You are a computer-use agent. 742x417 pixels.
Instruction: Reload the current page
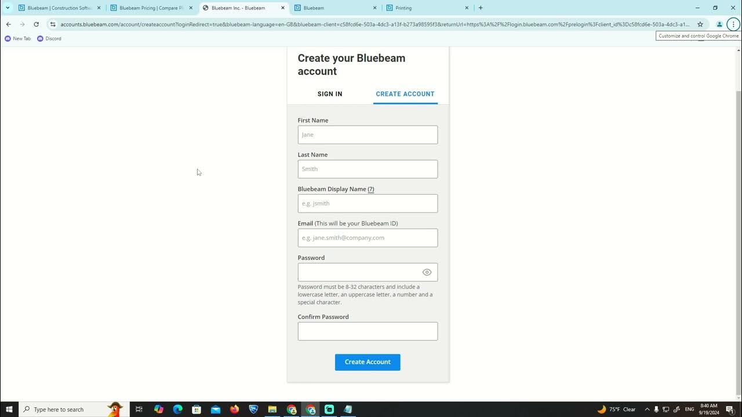coord(36,24)
